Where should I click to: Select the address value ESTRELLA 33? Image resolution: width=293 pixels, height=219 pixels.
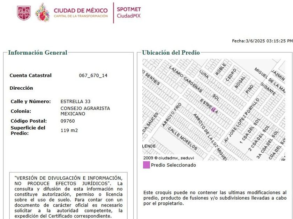click(75, 102)
